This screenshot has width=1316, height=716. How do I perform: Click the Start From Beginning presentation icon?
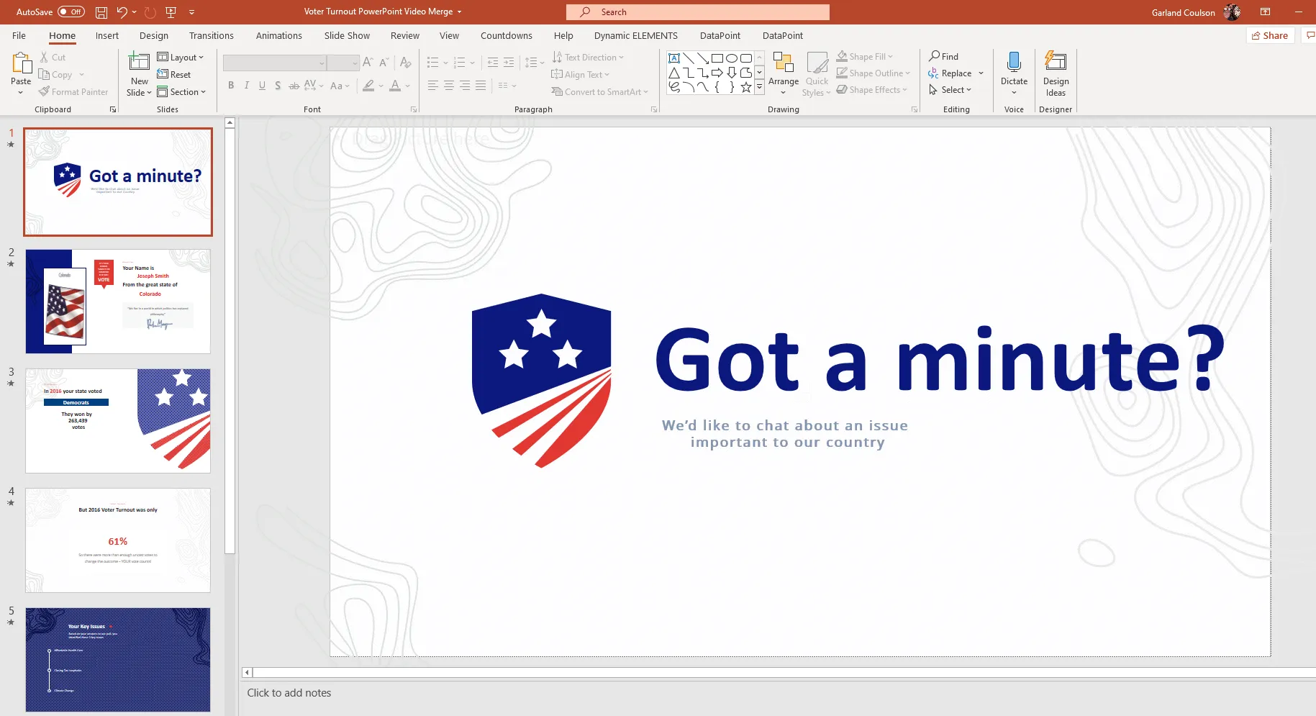pyautogui.click(x=171, y=12)
